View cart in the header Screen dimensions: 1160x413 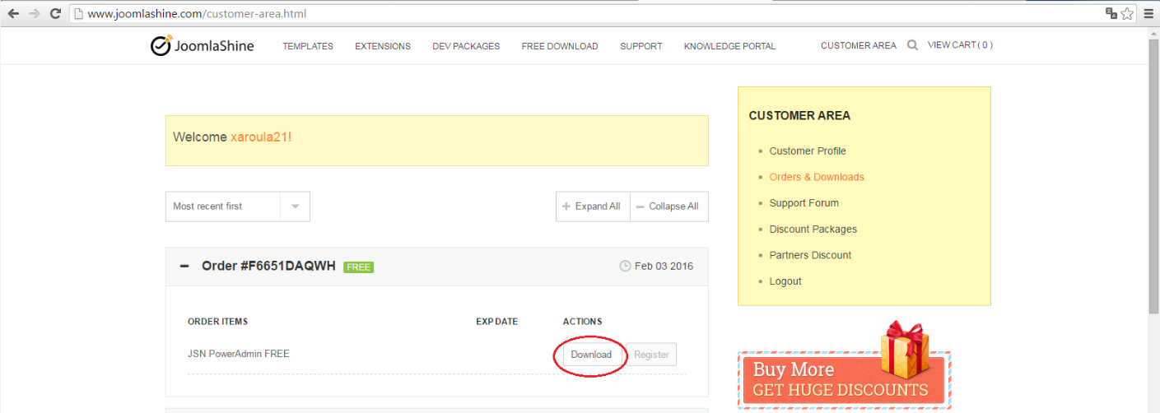pos(960,45)
